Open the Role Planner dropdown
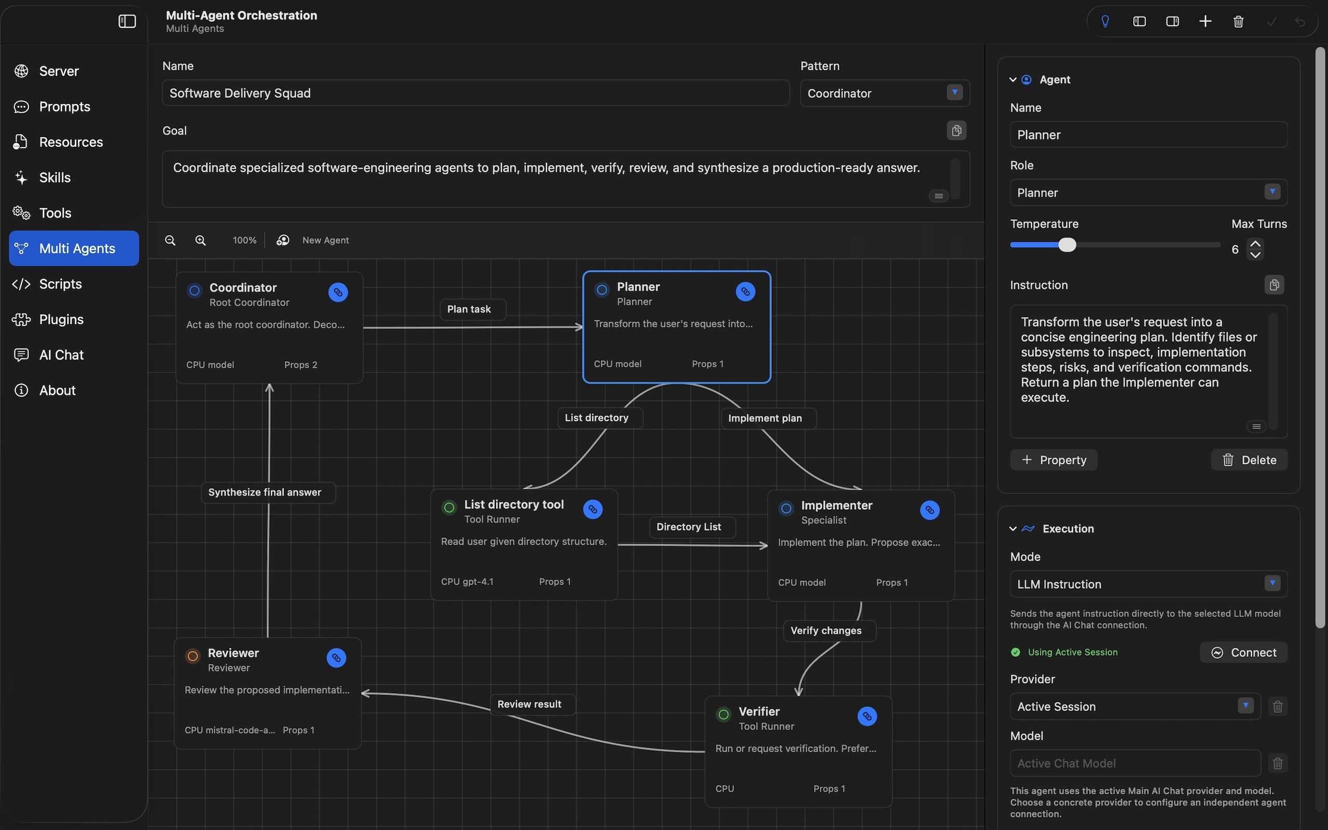Viewport: 1328px width, 830px height. [1149, 192]
